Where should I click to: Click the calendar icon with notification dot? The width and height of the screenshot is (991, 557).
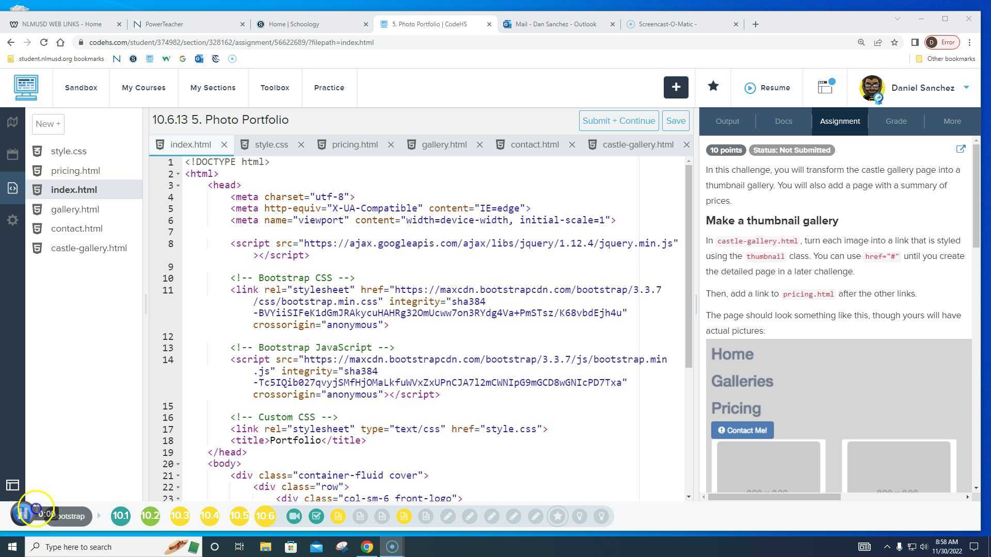(x=825, y=87)
